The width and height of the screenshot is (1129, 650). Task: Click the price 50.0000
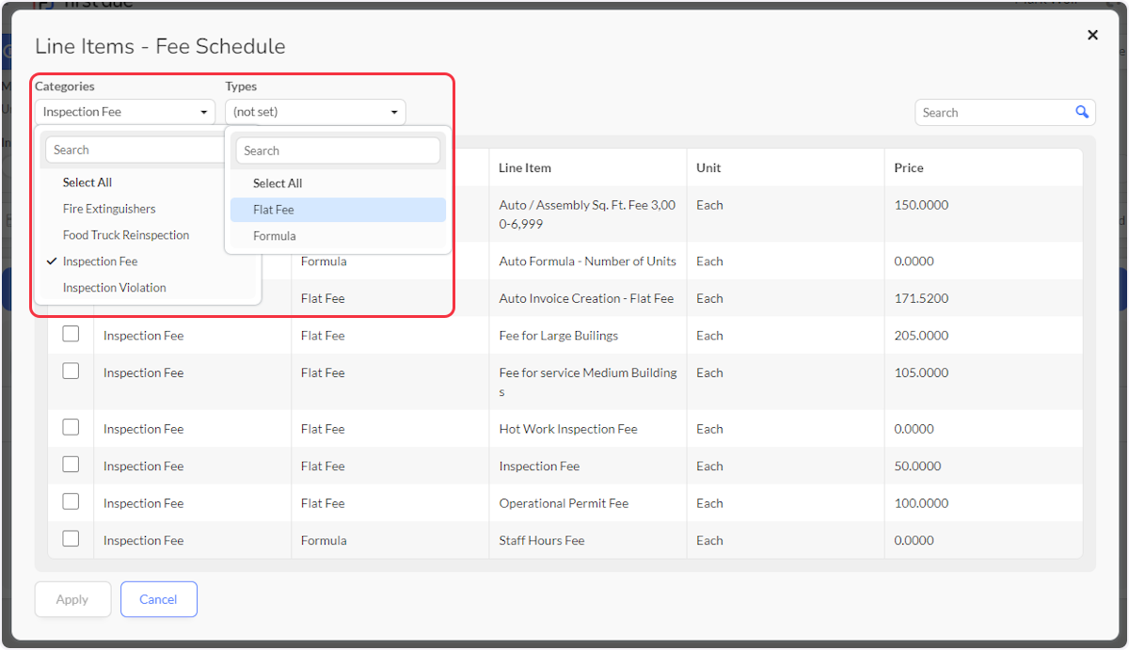917,467
